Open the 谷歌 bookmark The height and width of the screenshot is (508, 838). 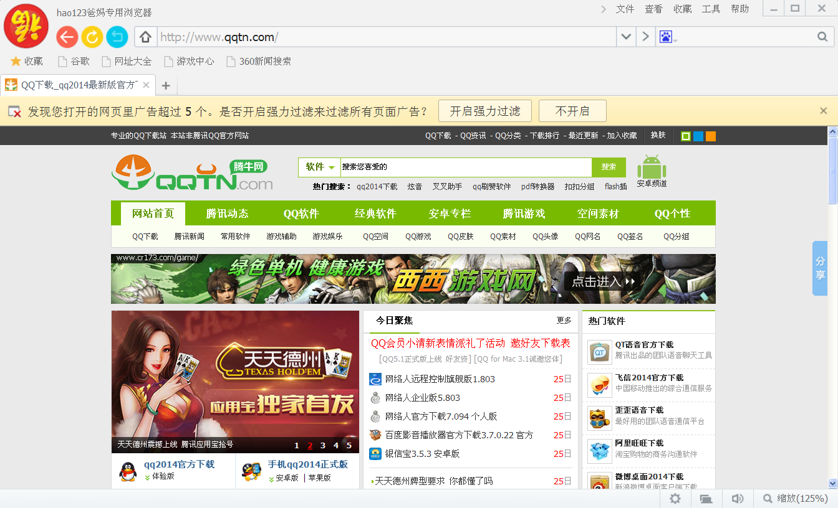coord(74,61)
